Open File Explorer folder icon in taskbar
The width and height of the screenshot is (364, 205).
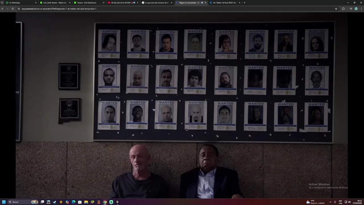(86, 202)
